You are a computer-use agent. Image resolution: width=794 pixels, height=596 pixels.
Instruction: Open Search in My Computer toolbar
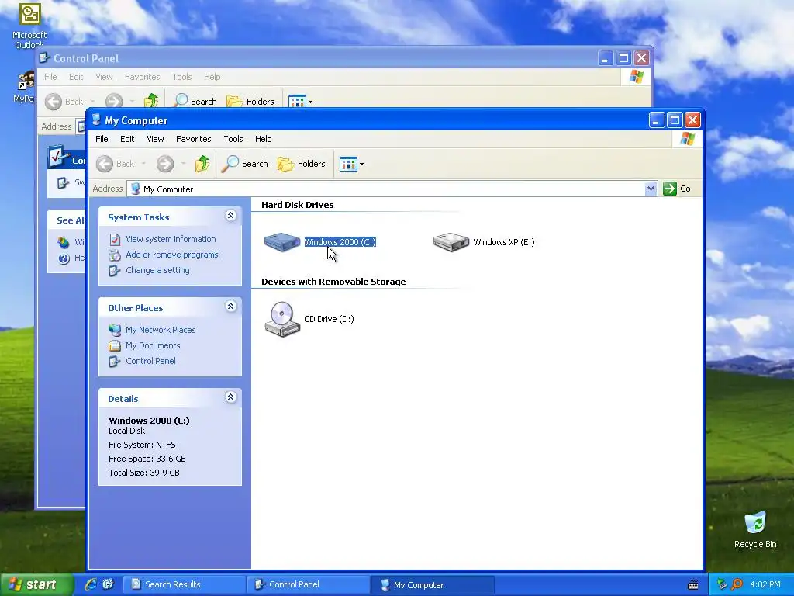[245, 164]
